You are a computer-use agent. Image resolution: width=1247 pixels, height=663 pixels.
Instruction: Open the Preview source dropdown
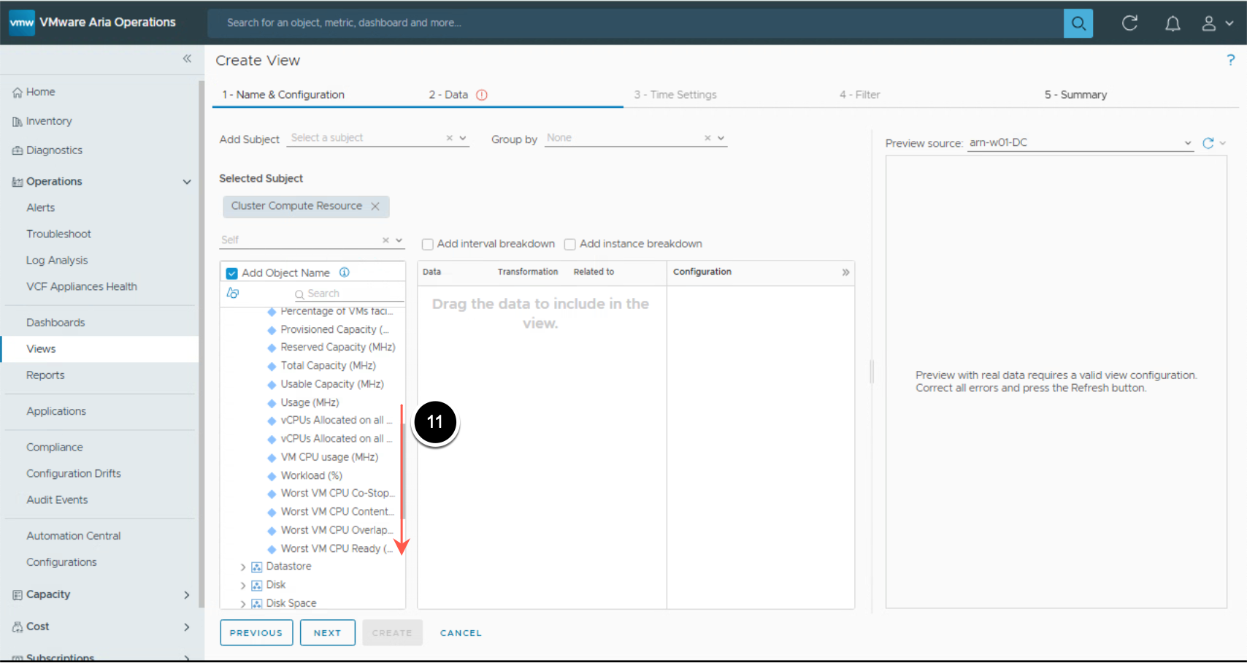tap(1187, 143)
